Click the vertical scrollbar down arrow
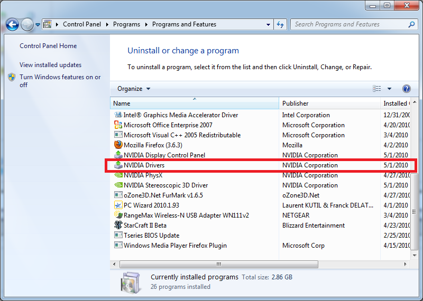This screenshot has height=301, width=423. (x=415, y=255)
